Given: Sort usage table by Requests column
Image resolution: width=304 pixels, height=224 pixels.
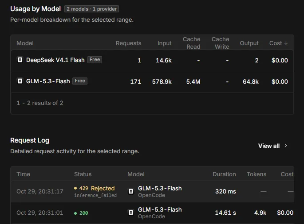Looking at the screenshot, I should [x=128, y=43].
